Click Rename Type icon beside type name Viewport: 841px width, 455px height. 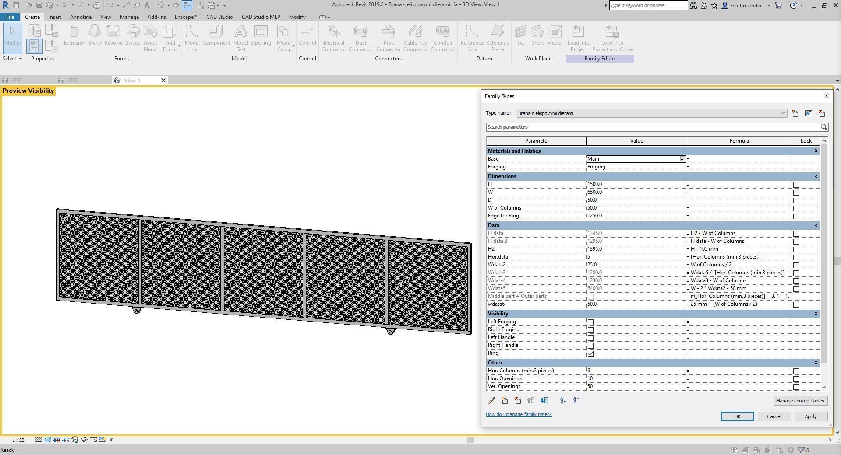point(809,113)
